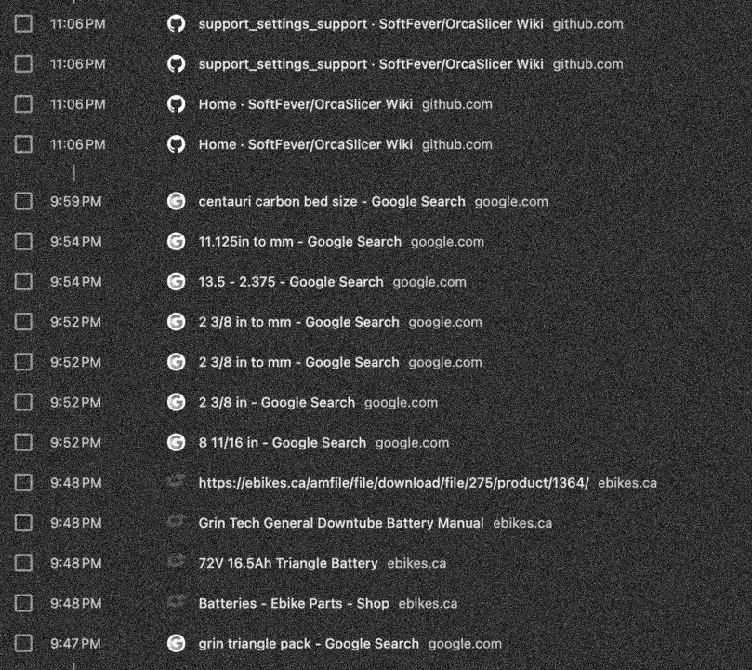The image size is (752, 670).
Task: Click the Google favicon beside '2 3/8 in - Google Search'
Action: pos(176,402)
